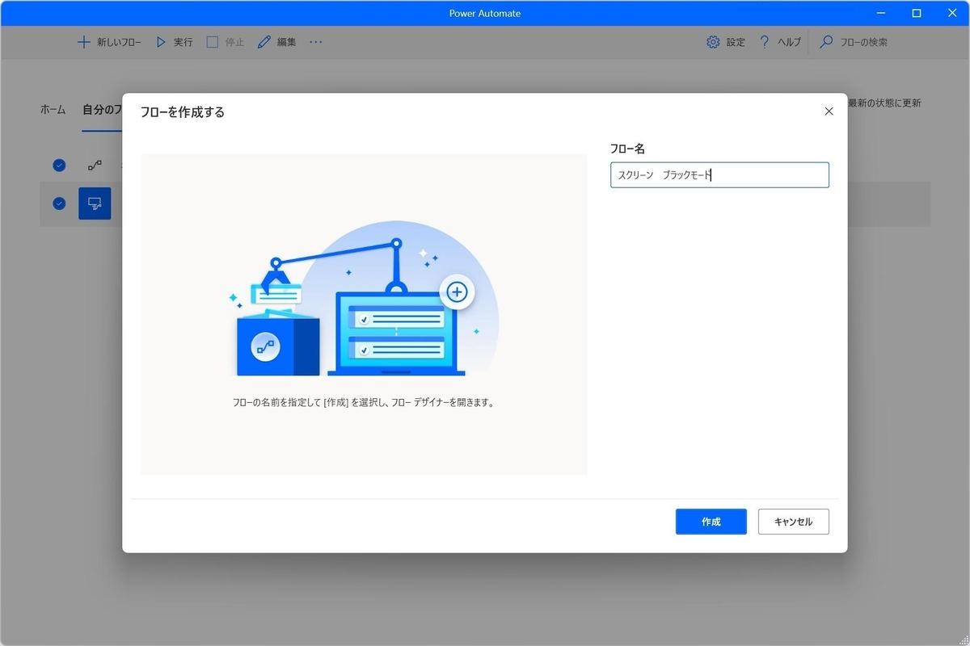The width and height of the screenshot is (970, 646).
Task: Minimize the Power Automate window
Action: tap(881, 13)
